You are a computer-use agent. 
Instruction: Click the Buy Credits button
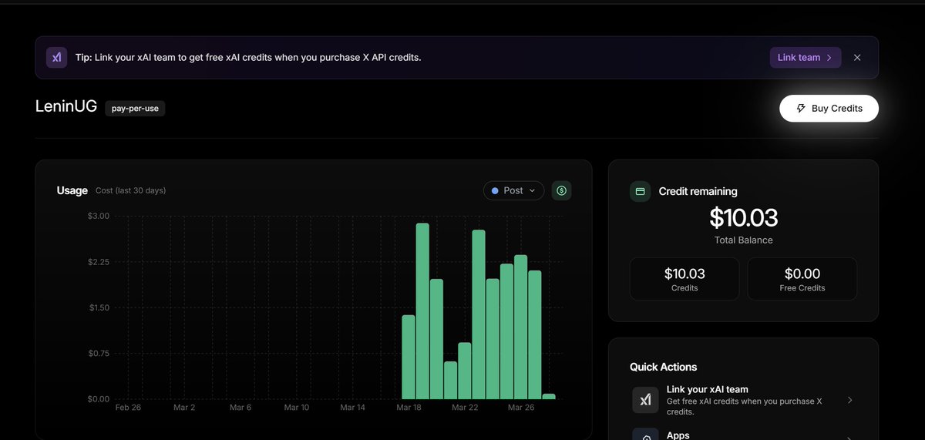tap(829, 109)
